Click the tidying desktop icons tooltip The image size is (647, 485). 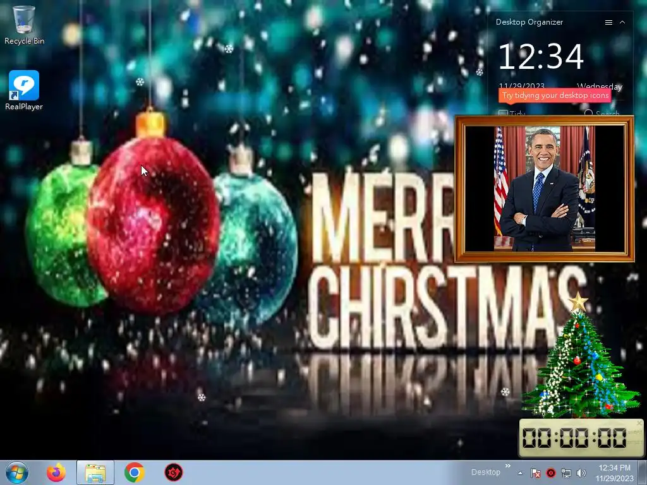[x=555, y=95]
